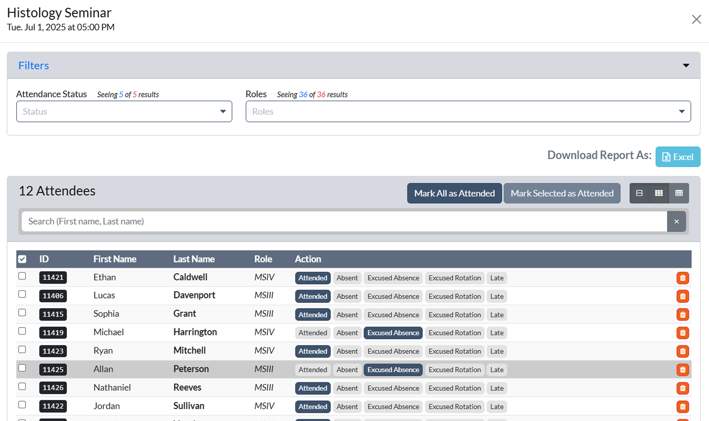Close the Histology Seminar dialog
The height and width of the screenshot is (421, 709).
(696, 19)
